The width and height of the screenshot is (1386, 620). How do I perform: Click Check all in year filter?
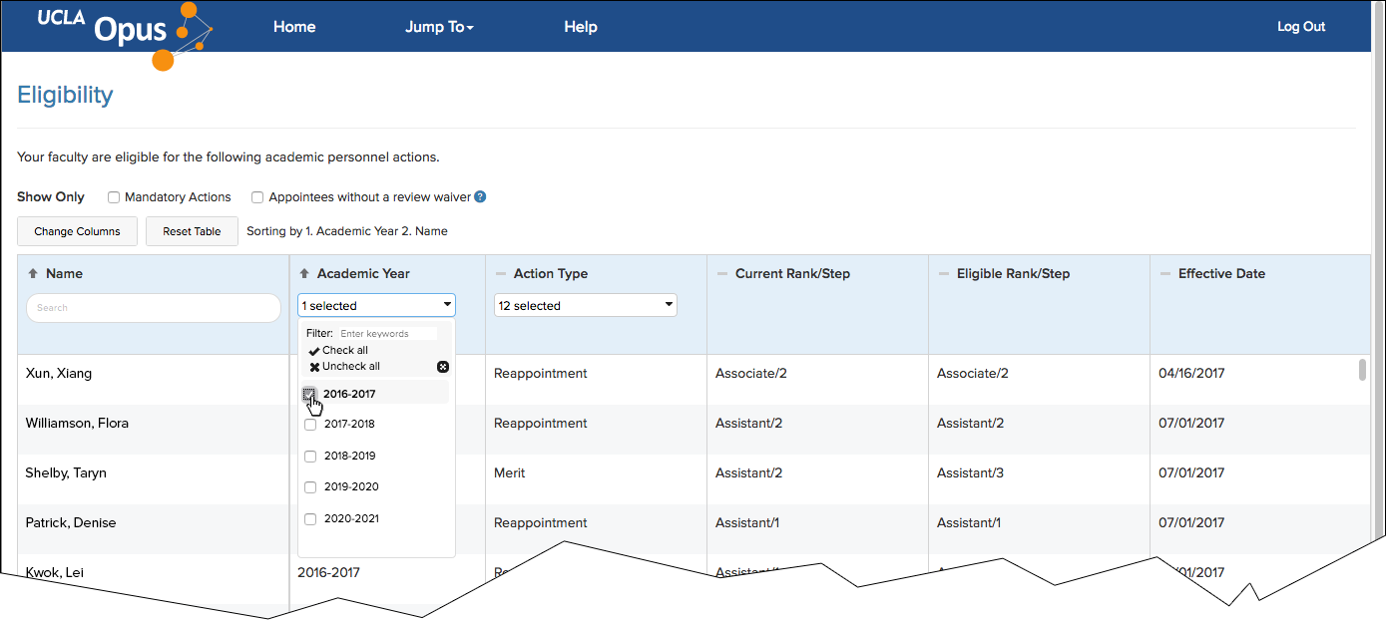pyautogui.click(x=338, y=350)
